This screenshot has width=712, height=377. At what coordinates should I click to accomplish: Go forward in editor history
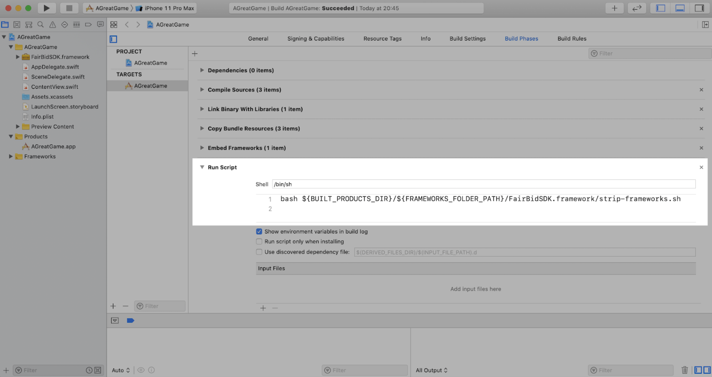pyautogui.click(x=138, y=24)
